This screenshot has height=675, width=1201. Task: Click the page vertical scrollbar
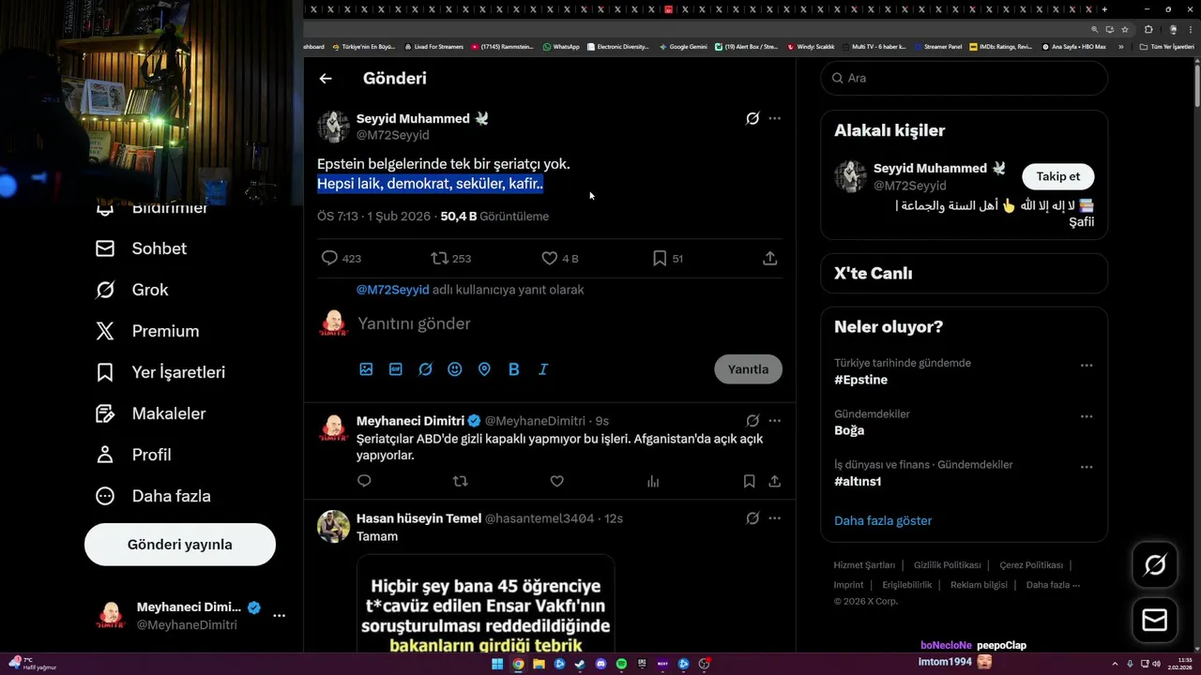pos(1196,84)
